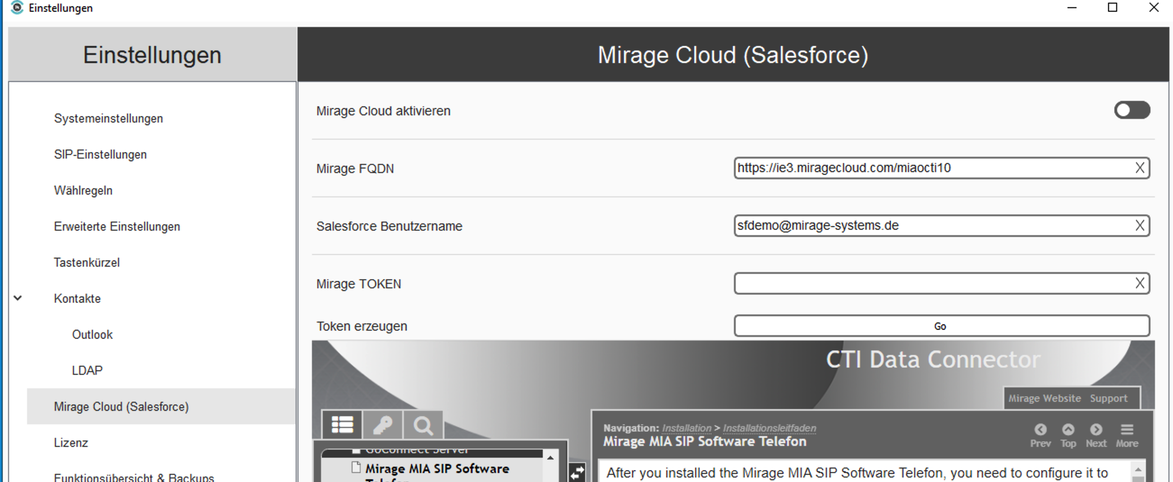Viewport: 1173px width, 482px height.
Task: Toggle the help navigation pane arrows icon
Action: (577, 473)
